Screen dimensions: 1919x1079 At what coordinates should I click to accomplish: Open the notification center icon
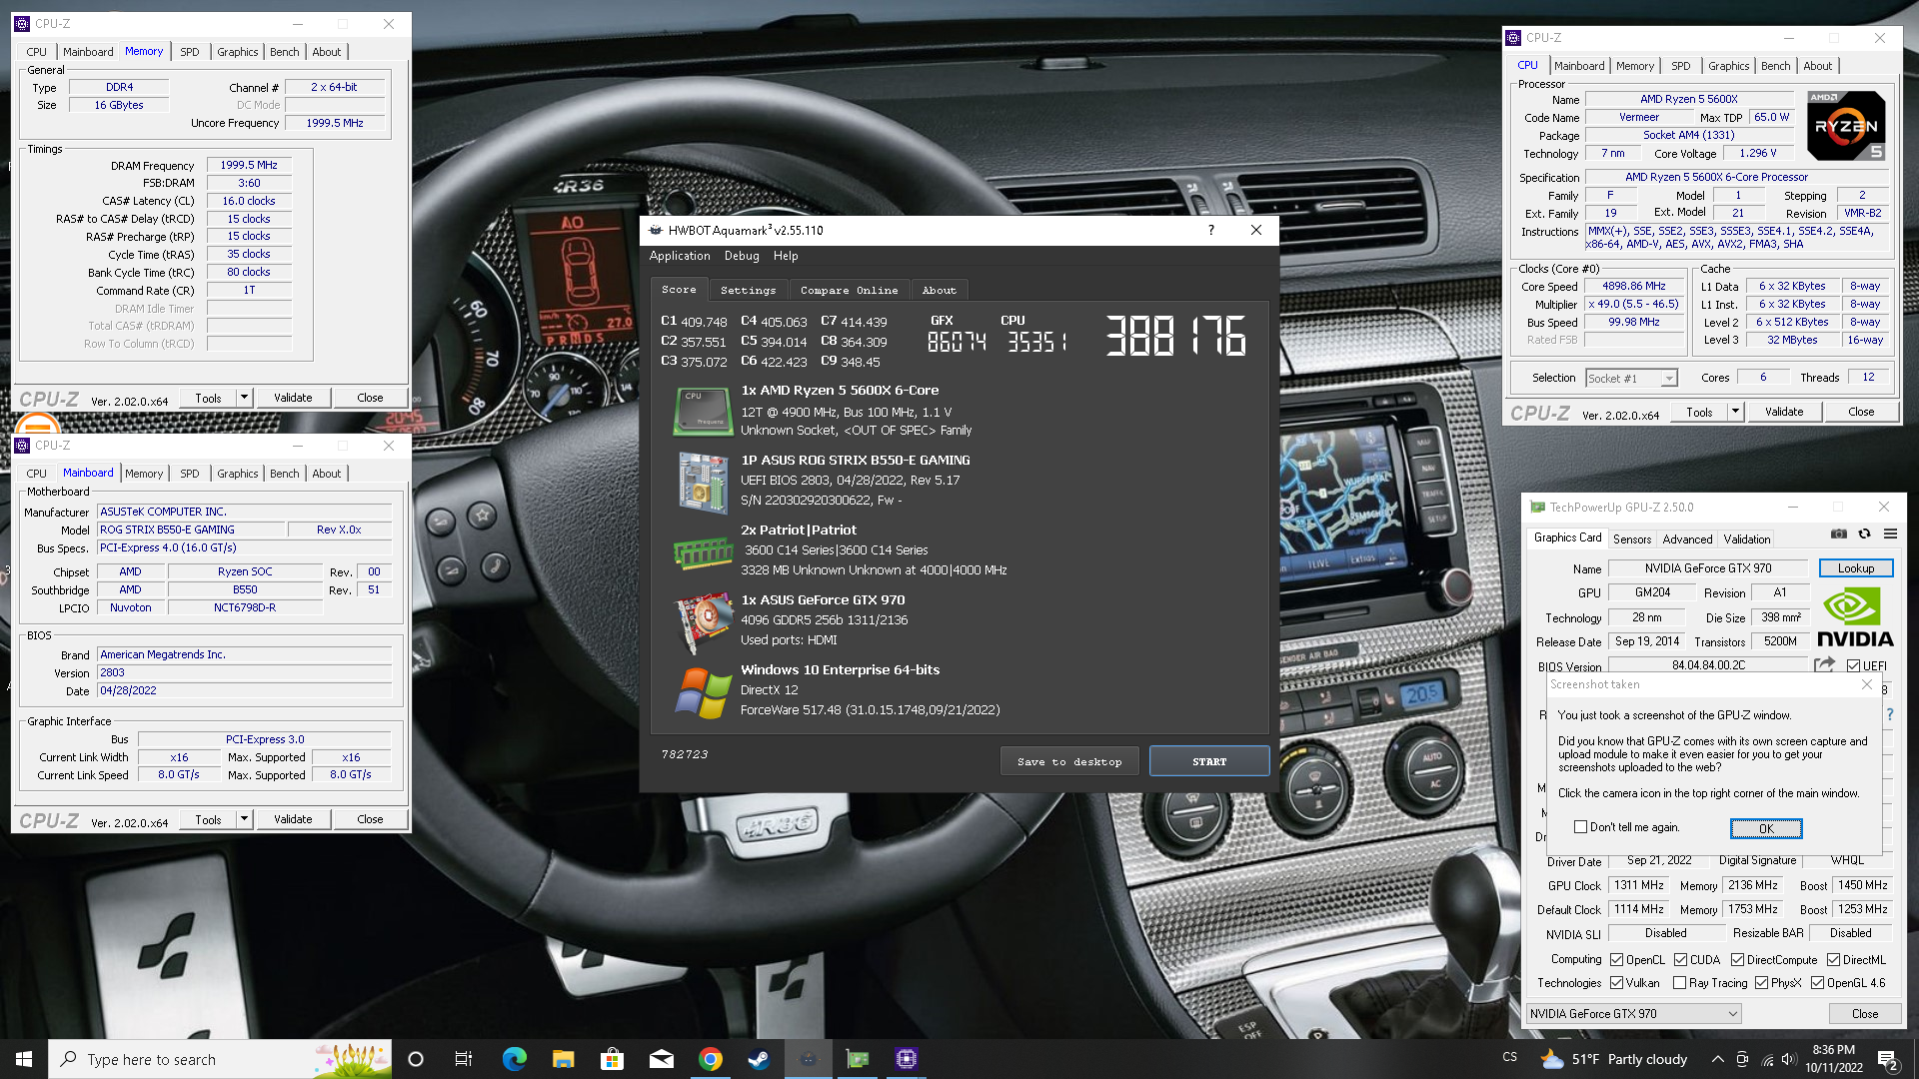[x=1887, y=1059]
